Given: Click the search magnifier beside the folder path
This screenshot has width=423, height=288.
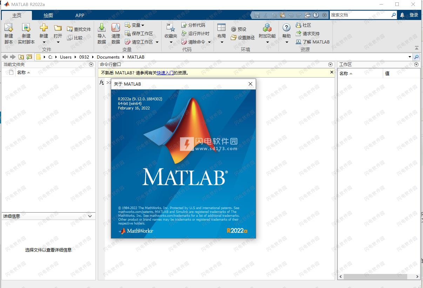Looking at the screenshot, I should click(416, 57).
